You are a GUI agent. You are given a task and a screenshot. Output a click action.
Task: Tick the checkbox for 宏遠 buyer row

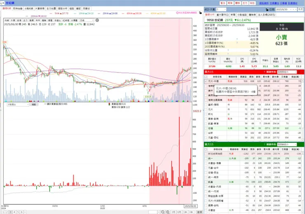point(206,128)
